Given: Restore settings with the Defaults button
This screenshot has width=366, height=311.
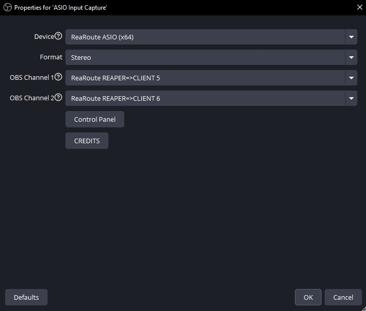Looking at the screenshot, I should (27, 297).
